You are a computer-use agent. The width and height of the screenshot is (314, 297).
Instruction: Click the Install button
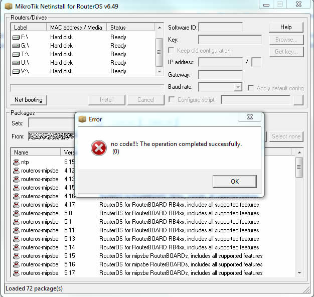coord(106,100)
